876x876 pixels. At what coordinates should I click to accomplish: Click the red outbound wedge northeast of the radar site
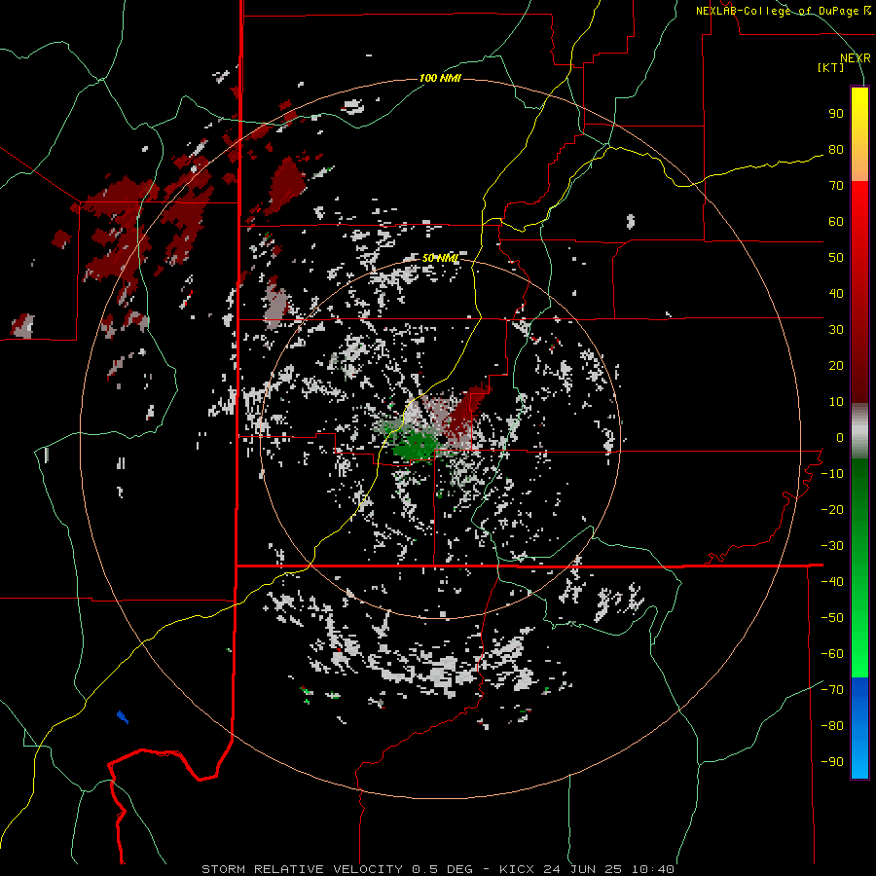(465, 414)
